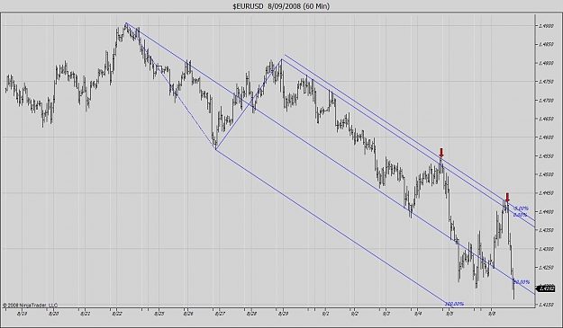
Task: Click the 9/2 date label
Action: coord(354,314)
